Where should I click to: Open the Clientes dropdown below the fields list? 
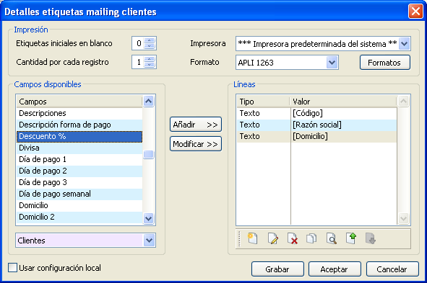(x=149, y=240)
